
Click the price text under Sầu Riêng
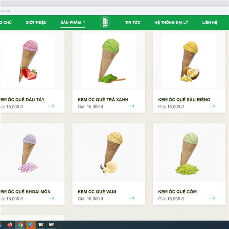171,107
